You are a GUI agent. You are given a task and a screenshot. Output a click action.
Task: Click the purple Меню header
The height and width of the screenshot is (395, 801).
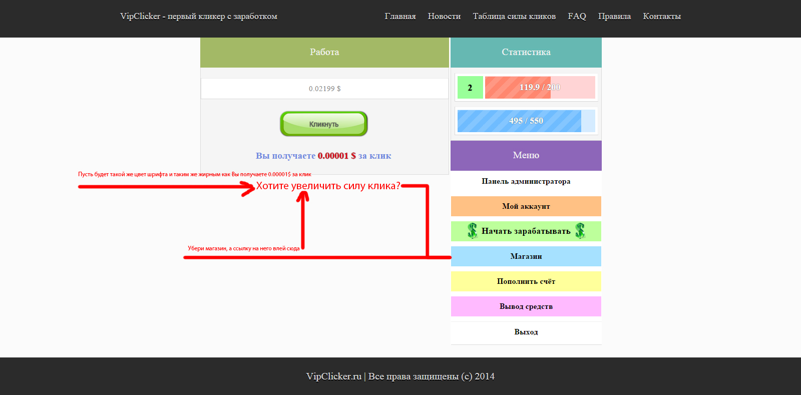526,155
